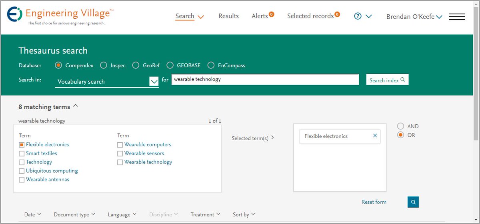The image size is (480, 224).
Task: Uncheck the Flexible electronics checkbox
Action: (22, 145)
